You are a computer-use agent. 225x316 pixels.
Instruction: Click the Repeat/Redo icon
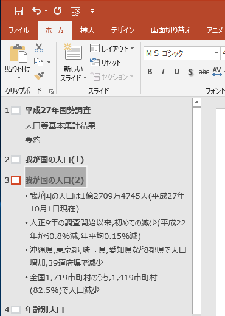pyautogui.click(x=58, y=10)
